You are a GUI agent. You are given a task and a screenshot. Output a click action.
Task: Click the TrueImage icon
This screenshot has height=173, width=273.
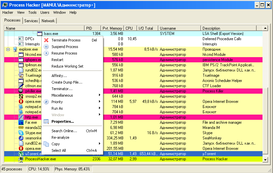tap(21, 75)
